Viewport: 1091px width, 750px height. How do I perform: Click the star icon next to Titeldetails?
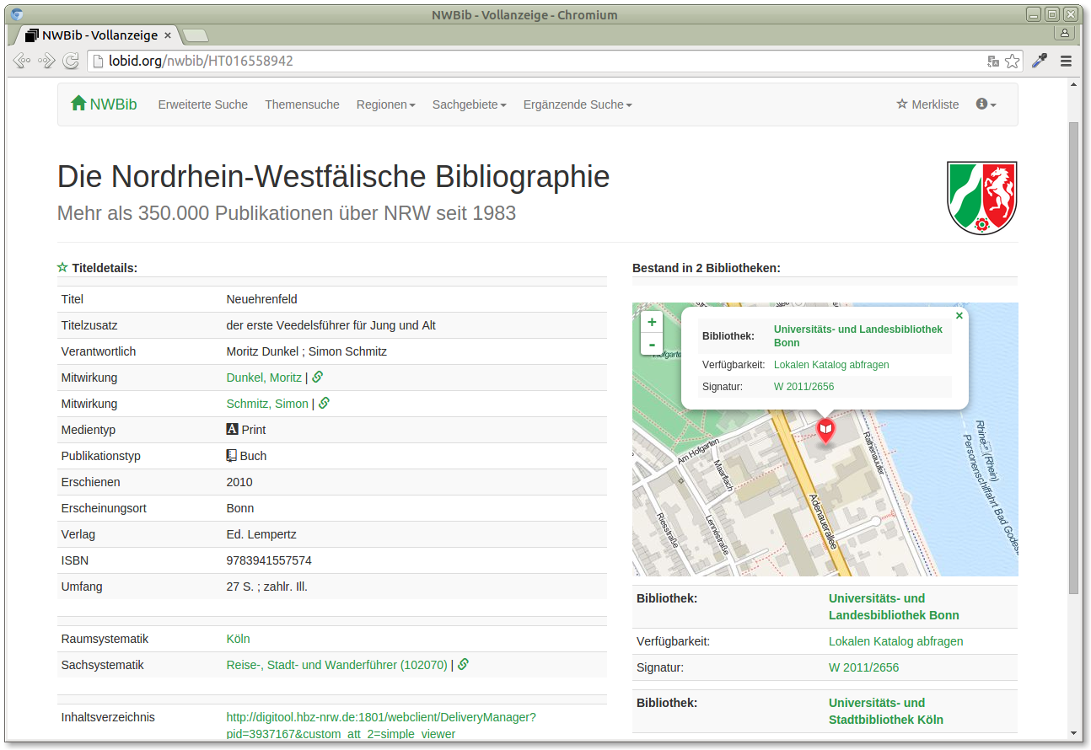tap(62, 267)
